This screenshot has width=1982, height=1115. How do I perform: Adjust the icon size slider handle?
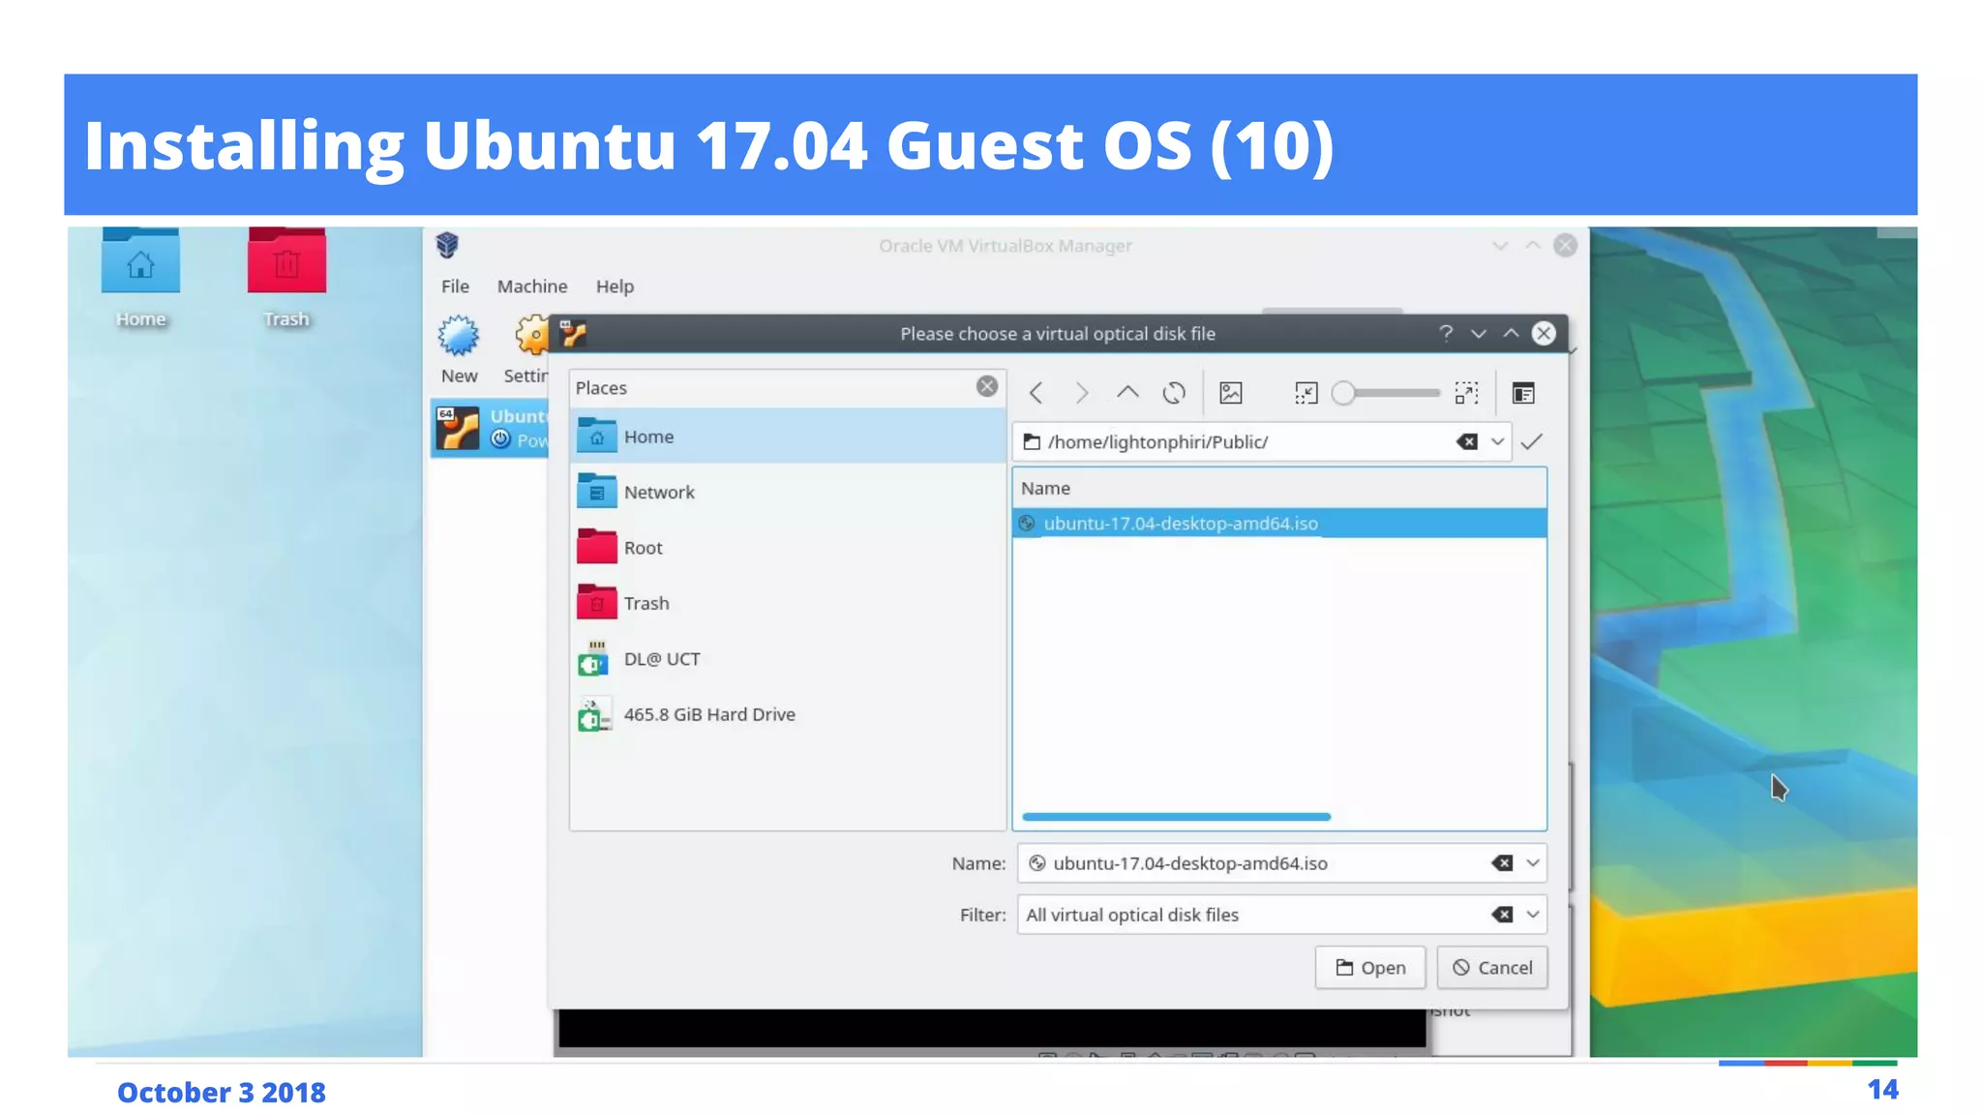pyautogui.click(x=1343, y=393)
